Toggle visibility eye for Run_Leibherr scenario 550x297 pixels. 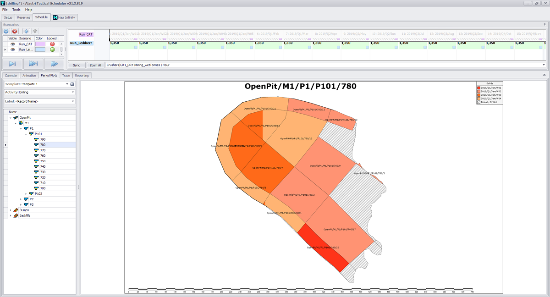coord(13,49)
